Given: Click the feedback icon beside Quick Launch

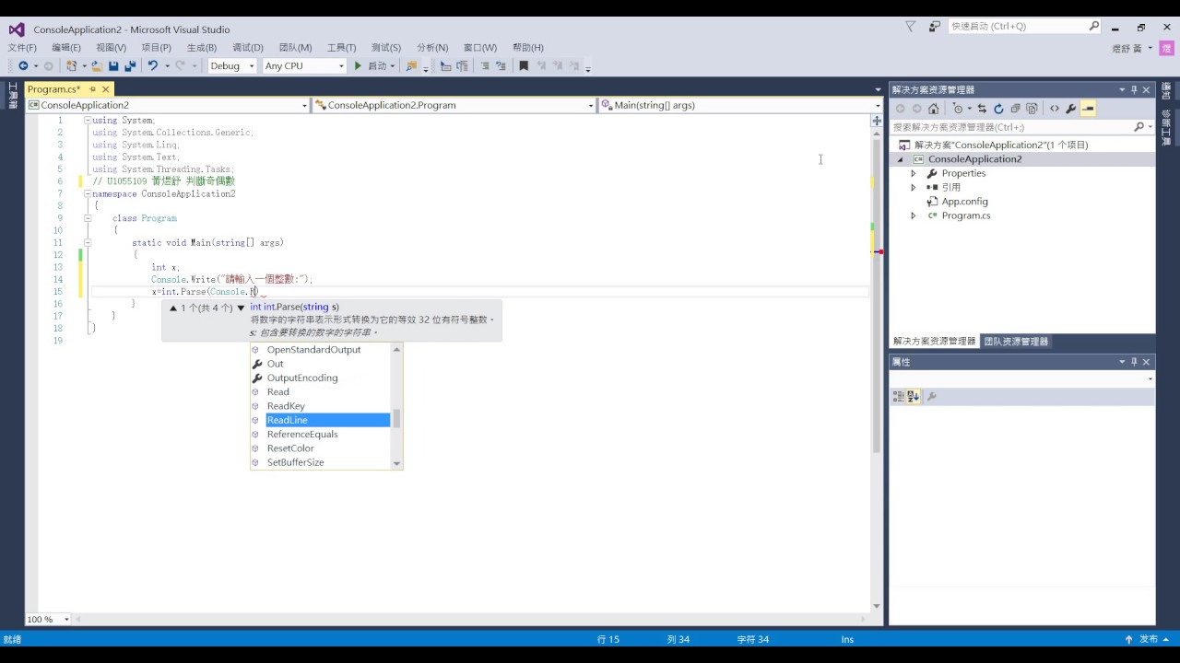Looking at the screenshot, I should (935, 27).
